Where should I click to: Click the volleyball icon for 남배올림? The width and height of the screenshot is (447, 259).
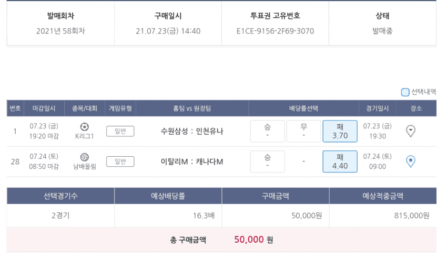(x=85, y=157)
